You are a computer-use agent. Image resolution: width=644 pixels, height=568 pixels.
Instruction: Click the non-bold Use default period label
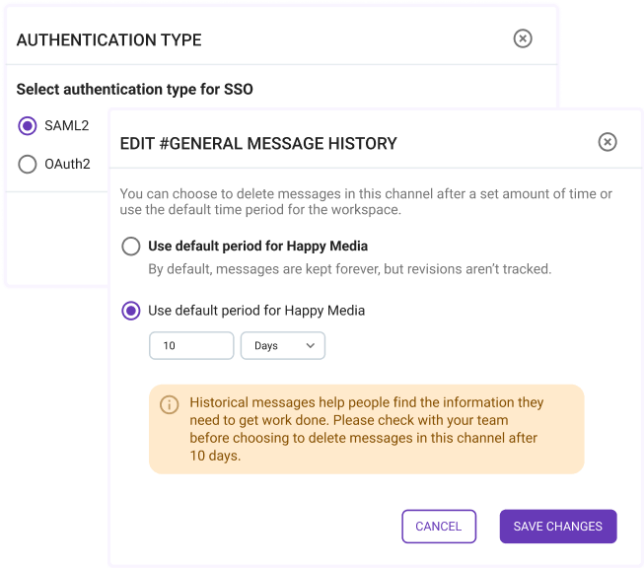click(256, 311)
